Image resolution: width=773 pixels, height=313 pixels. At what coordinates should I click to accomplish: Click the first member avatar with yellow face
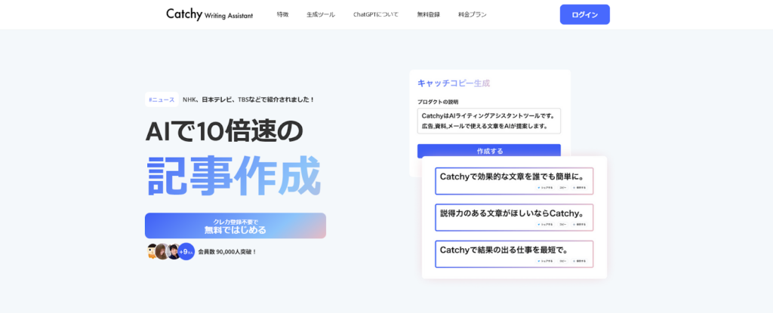pos(152,251)
